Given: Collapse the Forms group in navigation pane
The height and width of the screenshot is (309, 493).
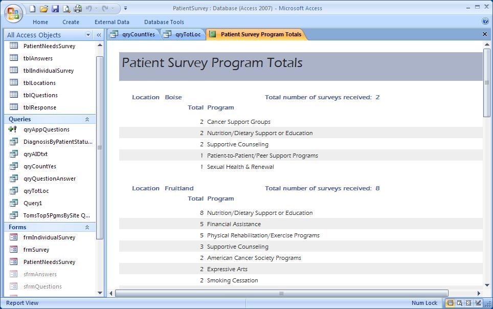Looking at the screenshot, I should point(87,227).
